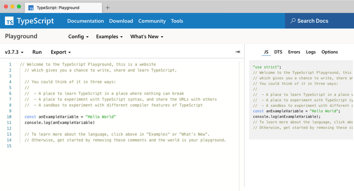Maximize the window with the green button
This screenshot has width=354, height=191.
19,6
